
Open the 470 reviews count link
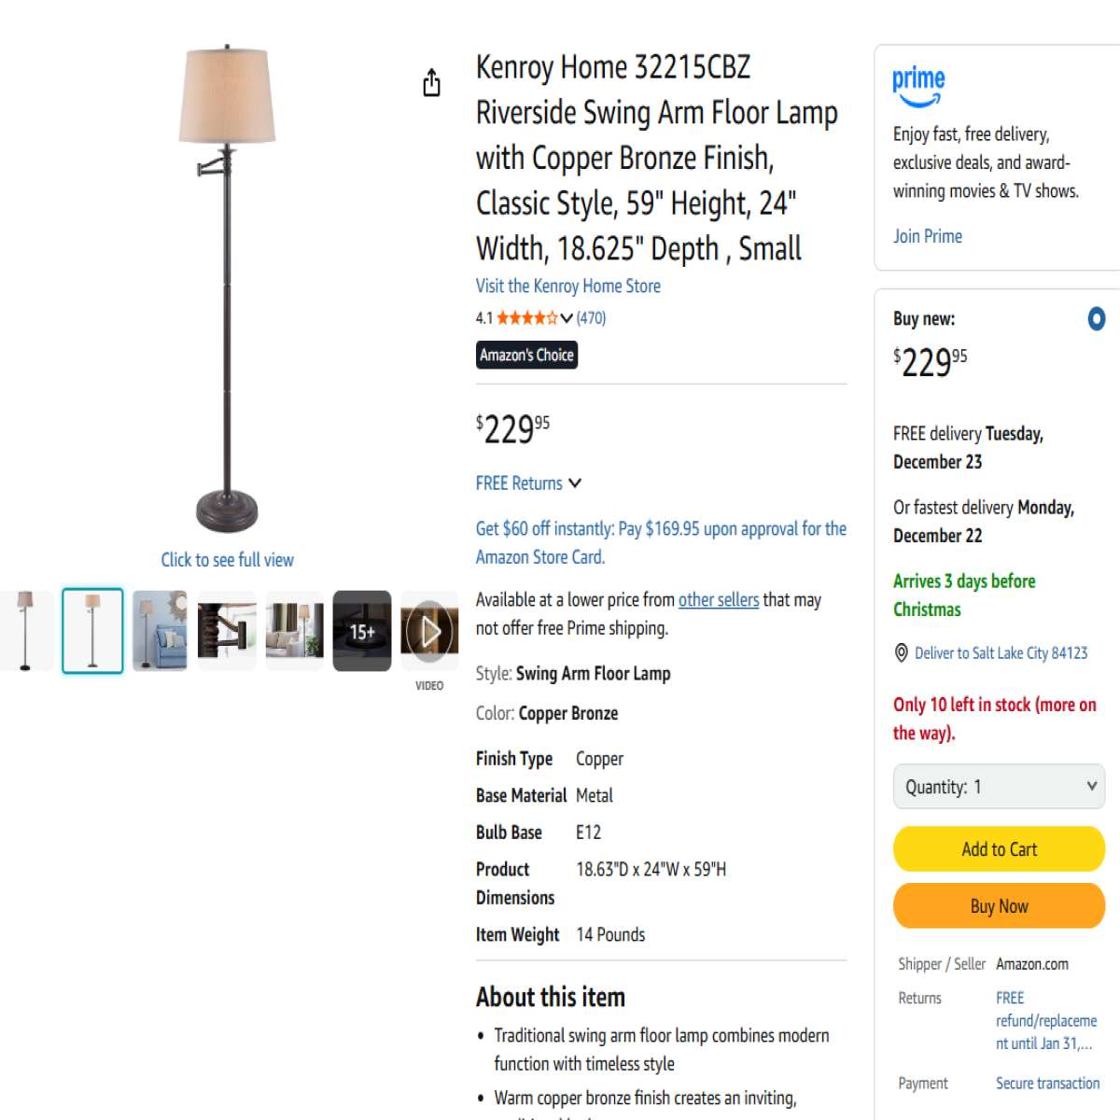[x=591, y=318]
